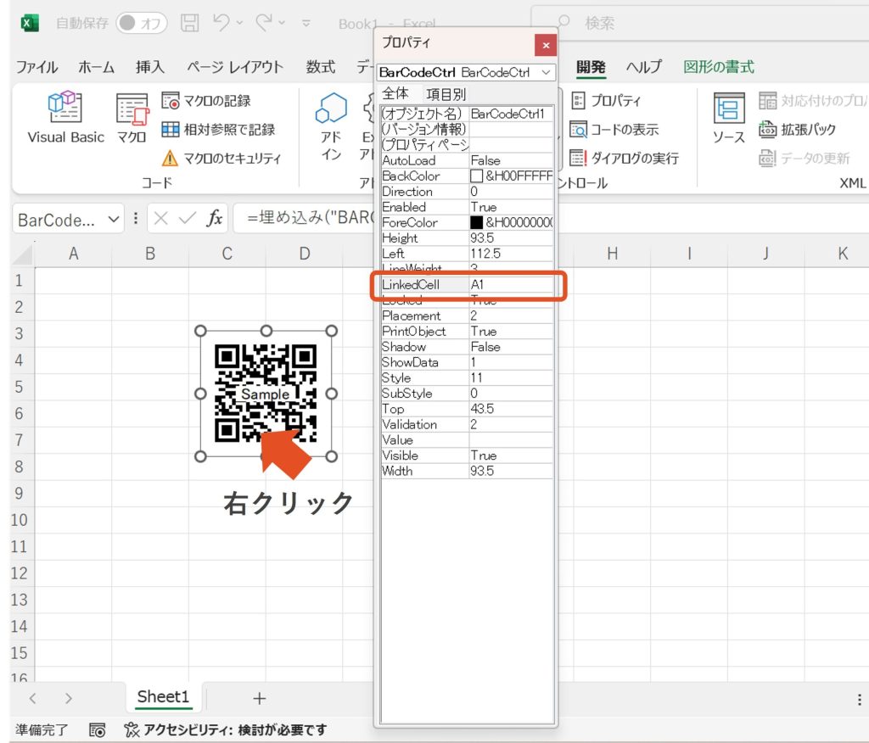
Task: Add a new sheet with the plus button
Action: [259, 698]
